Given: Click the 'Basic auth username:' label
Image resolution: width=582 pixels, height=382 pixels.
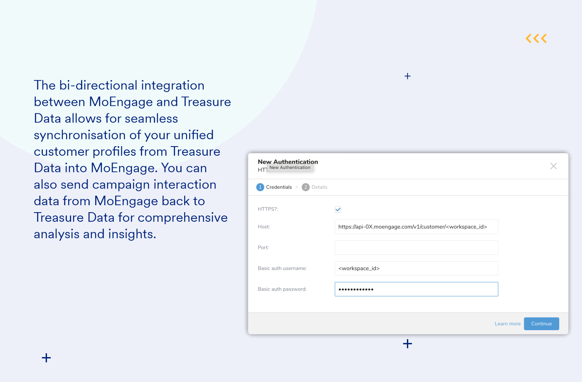Looking at the screenshot, I should coord(282,268).
